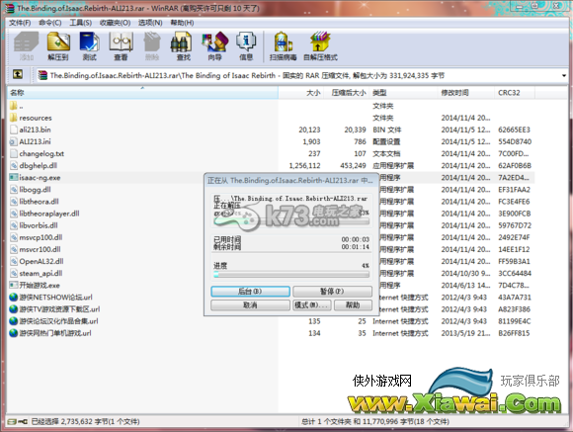Click the Info (信息) toolbar icon
573x432 pixels.
pos(246,45)
